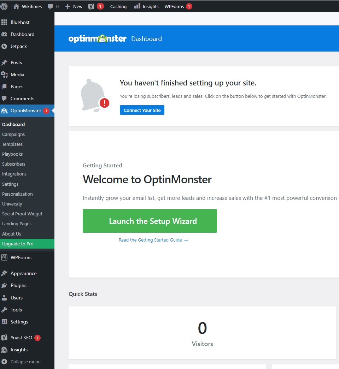Click the WPForms red notification badge

coord(189,6)
